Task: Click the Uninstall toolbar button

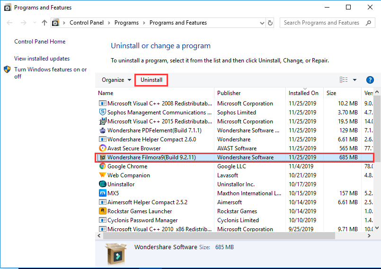Action: 151,80
